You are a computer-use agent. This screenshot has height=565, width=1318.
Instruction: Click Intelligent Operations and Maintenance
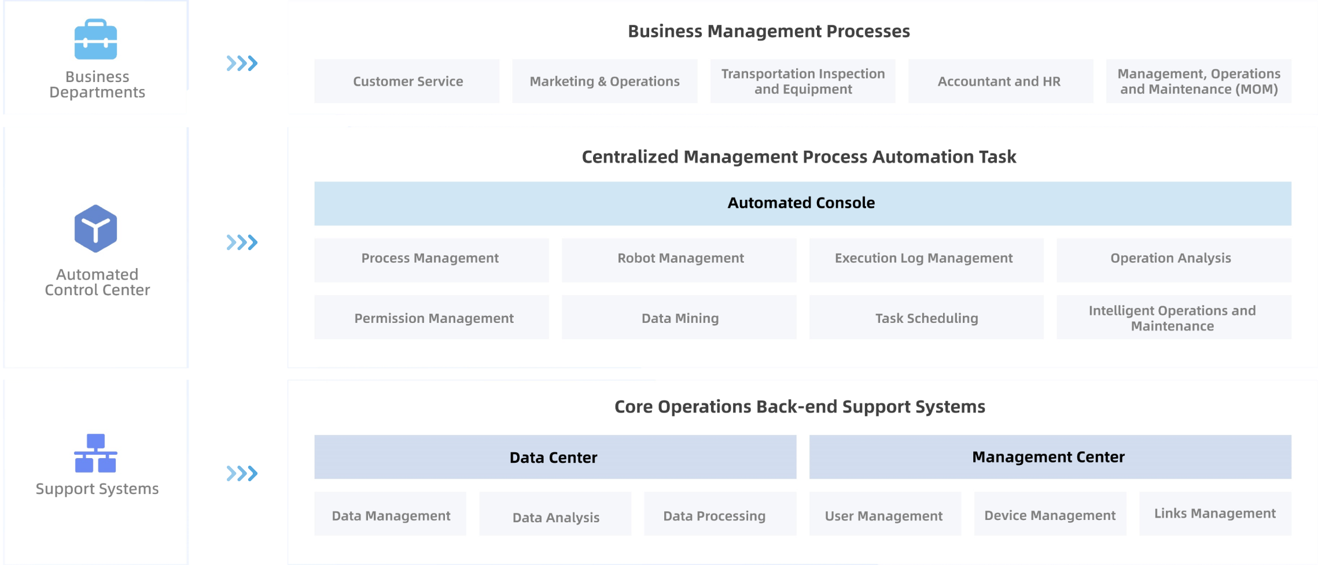click(x=1173, y=318)
